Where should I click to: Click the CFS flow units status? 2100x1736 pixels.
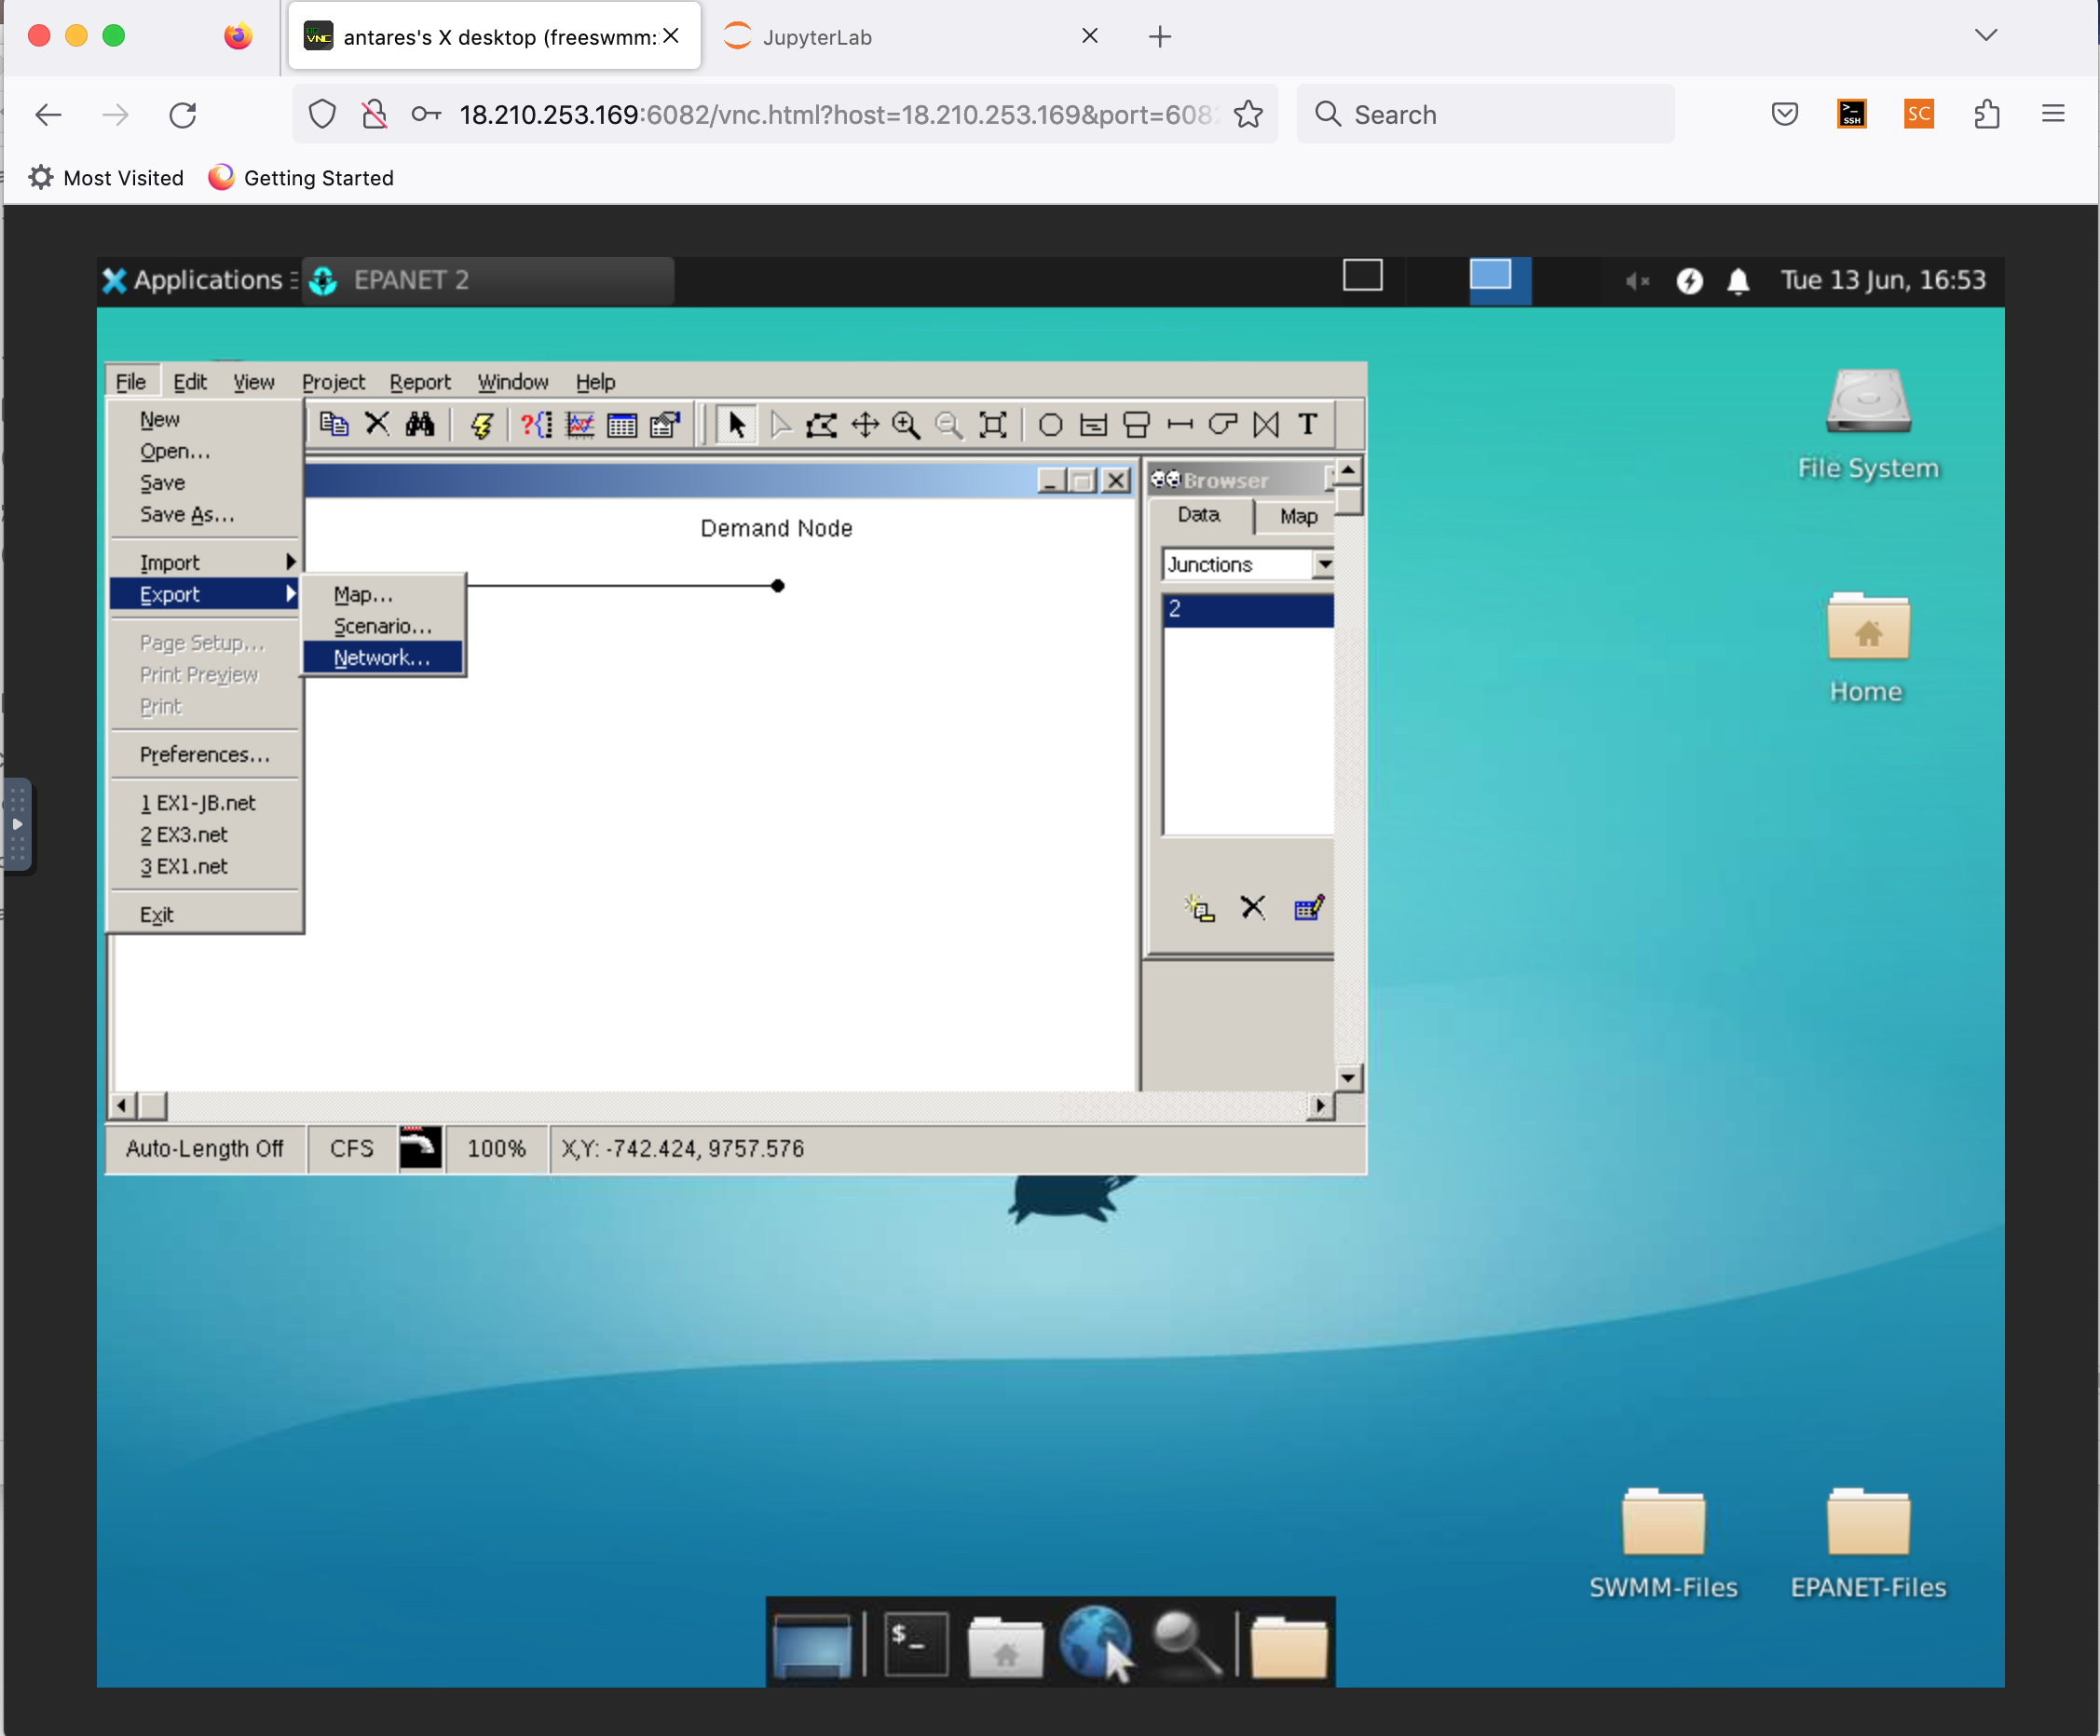pos(351,1148)
